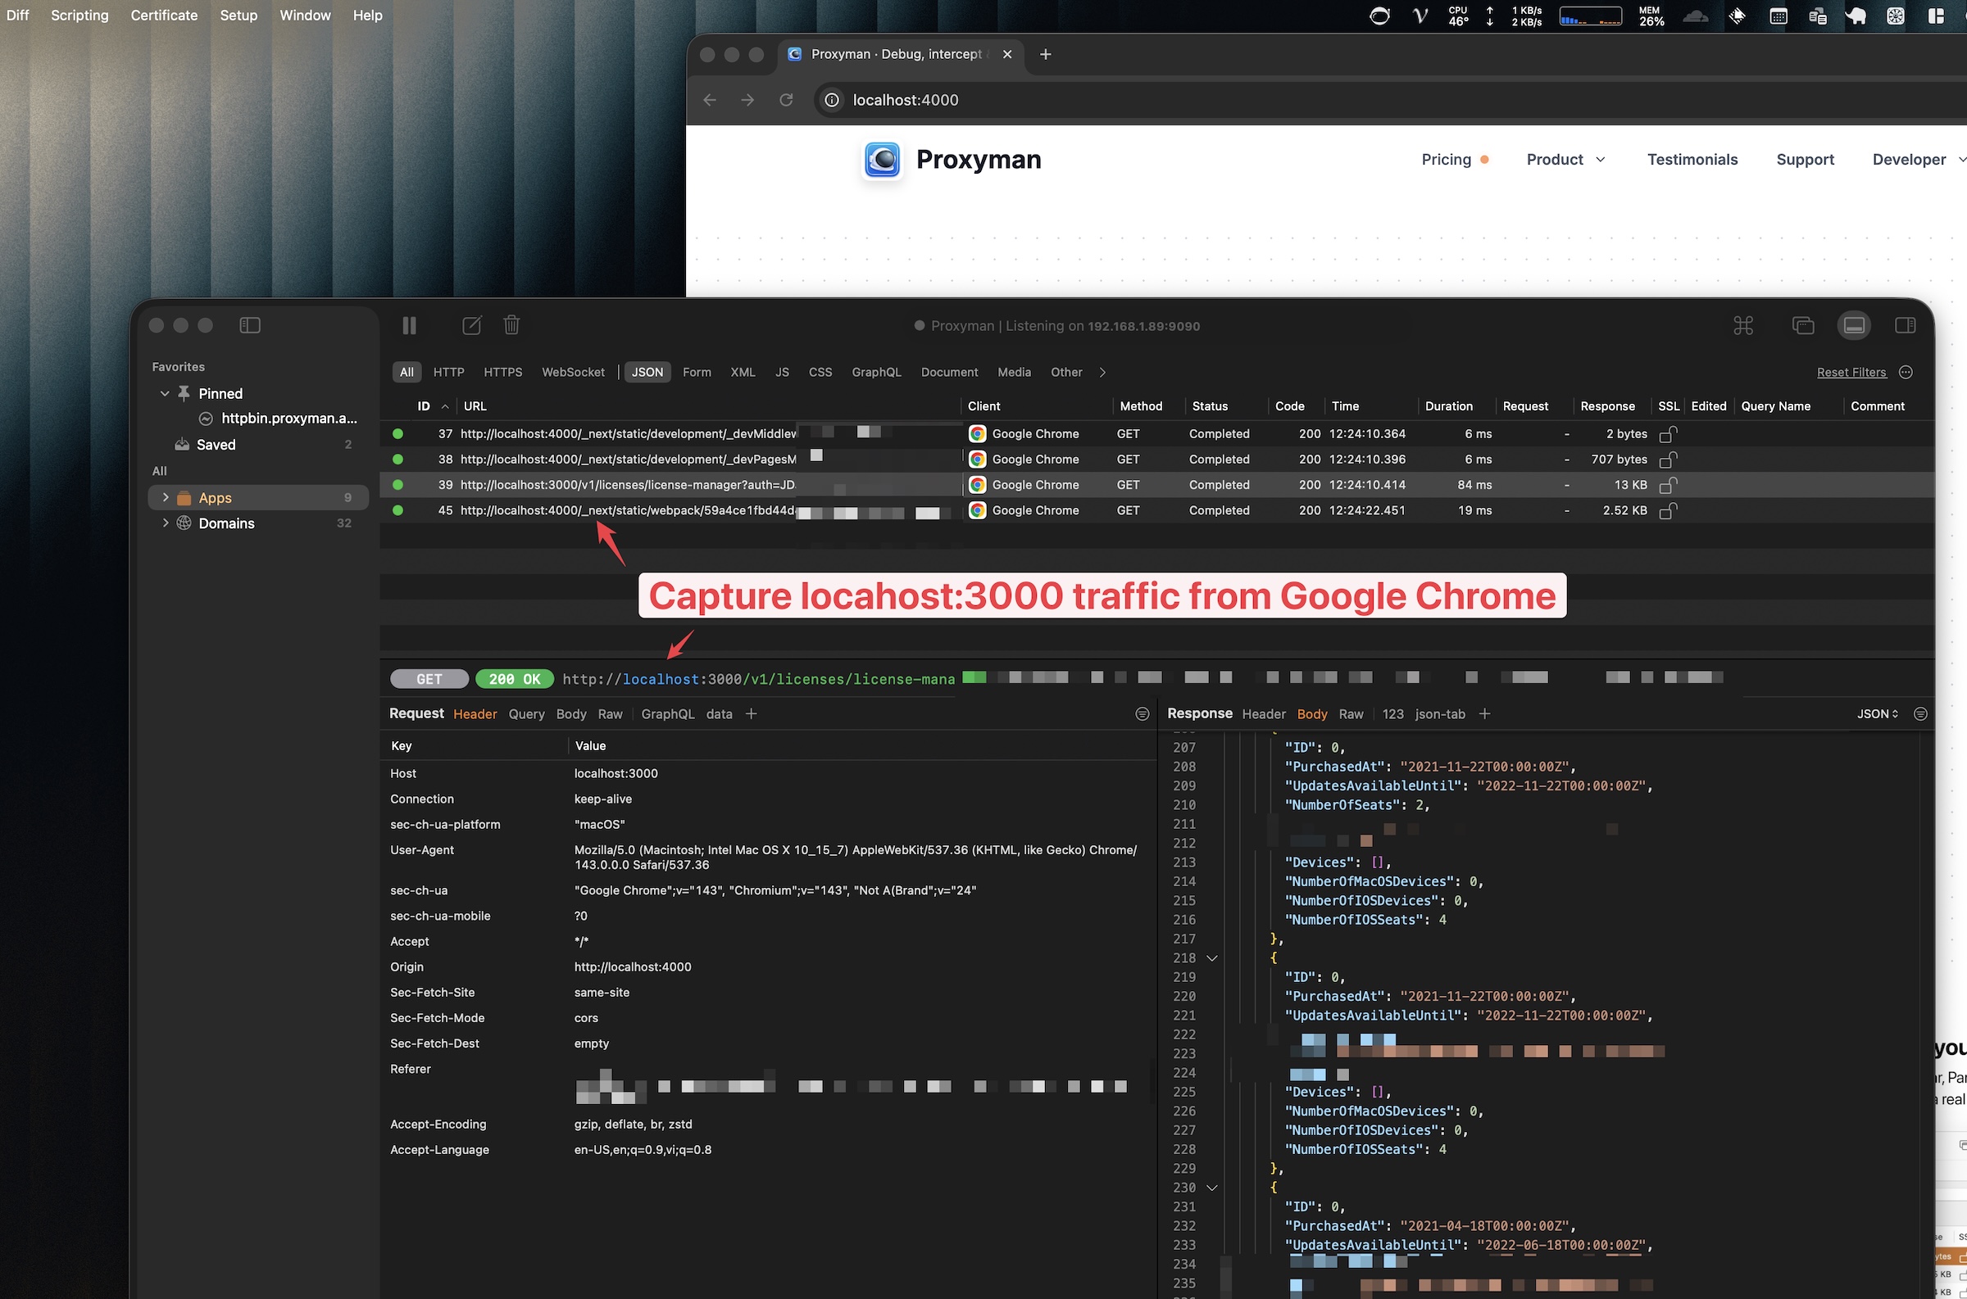Toggle line numbers with the 123 control
The image size is (1967, 1299).
1392,713
